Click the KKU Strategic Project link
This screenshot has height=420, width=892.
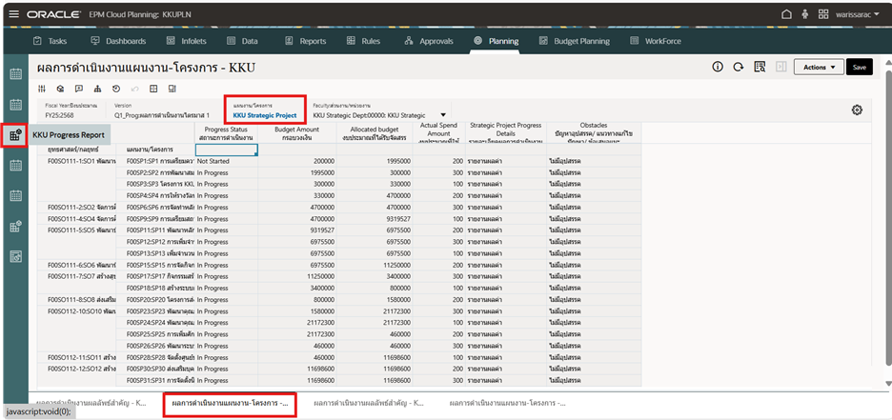tap(264, 114)
